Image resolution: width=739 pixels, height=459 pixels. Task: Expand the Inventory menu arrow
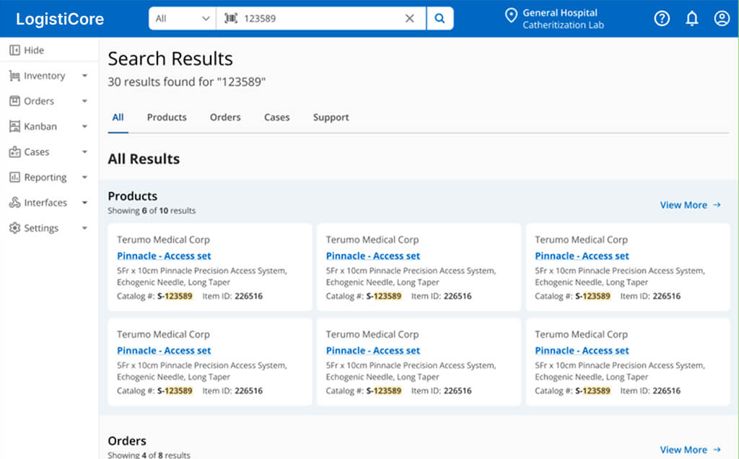coord(84,76)
